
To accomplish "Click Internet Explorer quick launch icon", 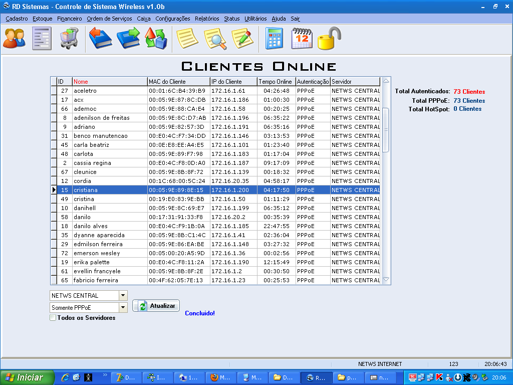I will click(66, 377).
